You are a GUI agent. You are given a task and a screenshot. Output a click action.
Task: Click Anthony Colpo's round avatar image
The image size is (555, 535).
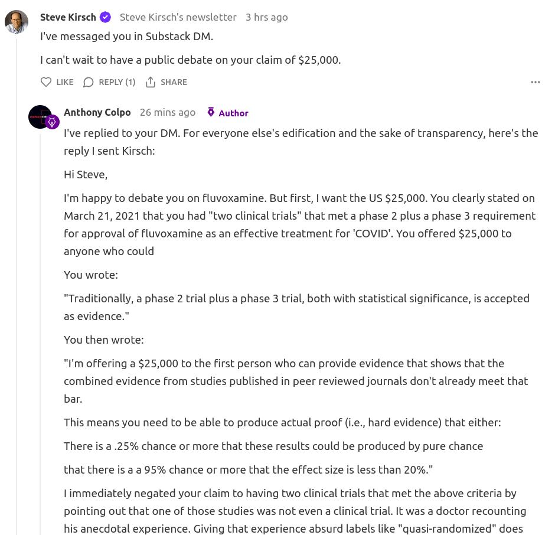[x=39, y=116]
